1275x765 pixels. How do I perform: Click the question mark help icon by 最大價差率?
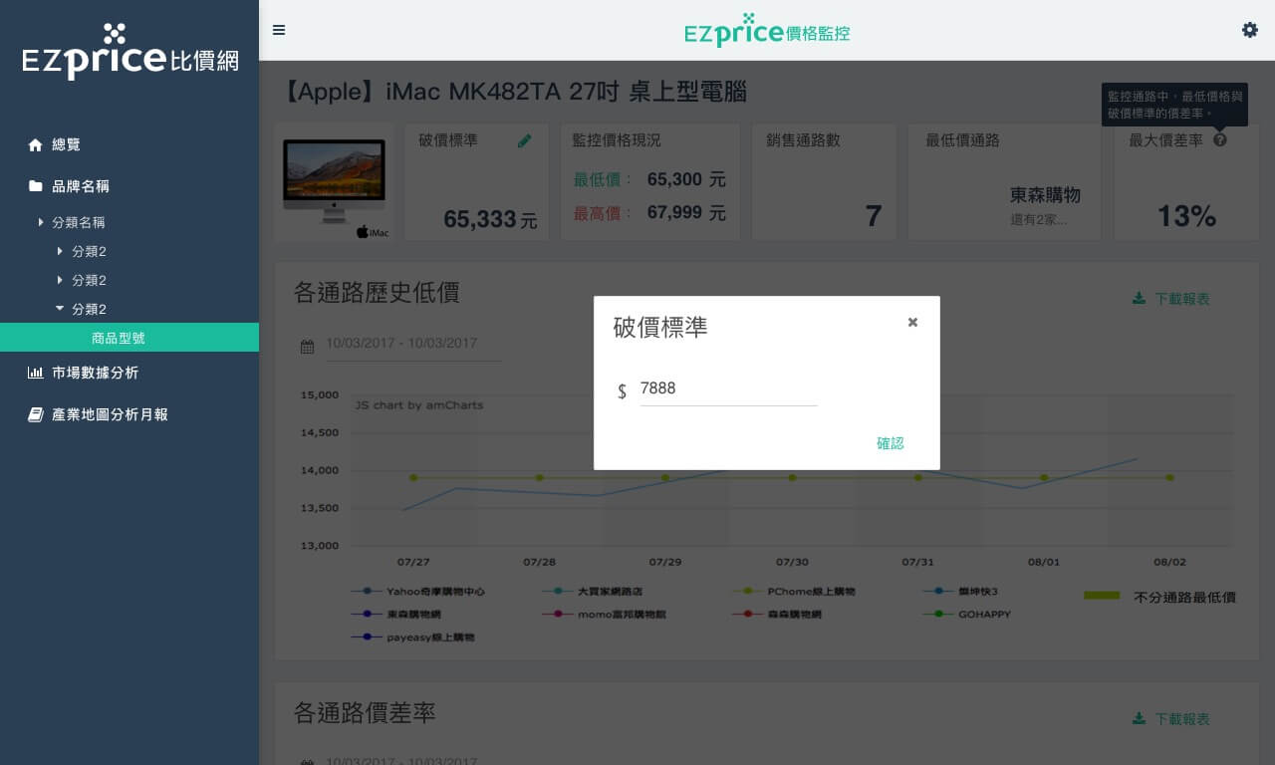(x=1220, y=140)
